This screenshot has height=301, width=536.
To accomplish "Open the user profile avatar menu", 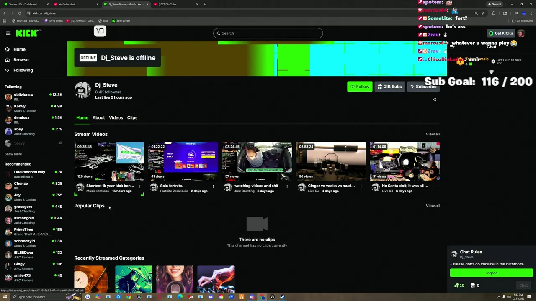I will point(521,33).
